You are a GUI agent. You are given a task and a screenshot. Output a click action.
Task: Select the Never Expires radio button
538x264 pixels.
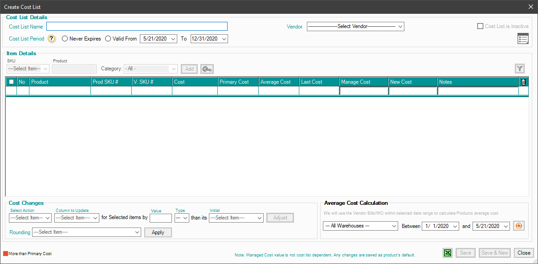click(x=65, y=39)
